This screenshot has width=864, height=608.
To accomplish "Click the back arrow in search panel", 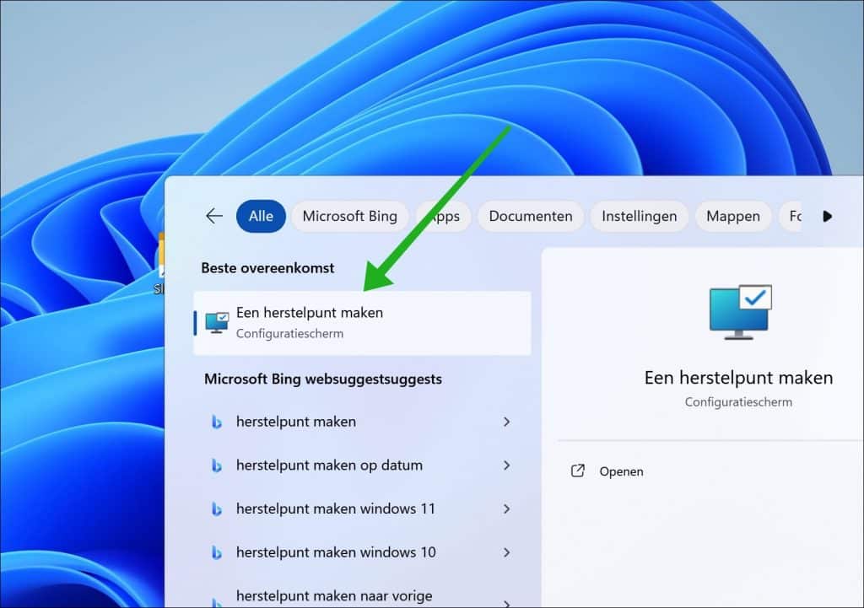I will click(214, 216).
